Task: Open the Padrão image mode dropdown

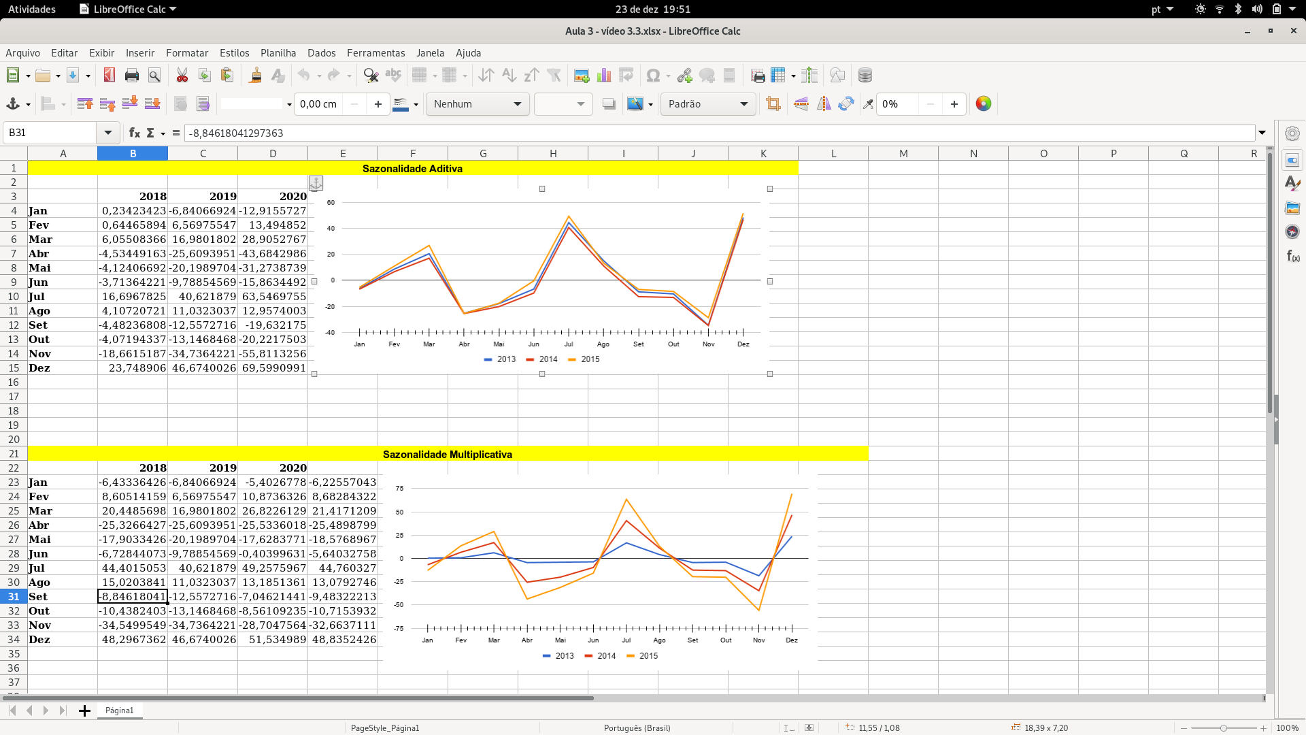Action: tap(707, 104)
